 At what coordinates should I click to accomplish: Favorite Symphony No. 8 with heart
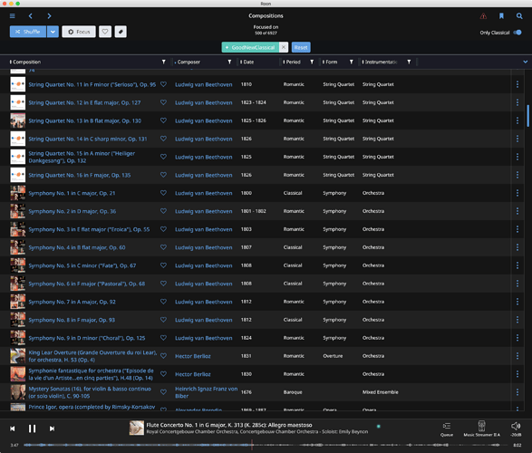tap(163, 320)
